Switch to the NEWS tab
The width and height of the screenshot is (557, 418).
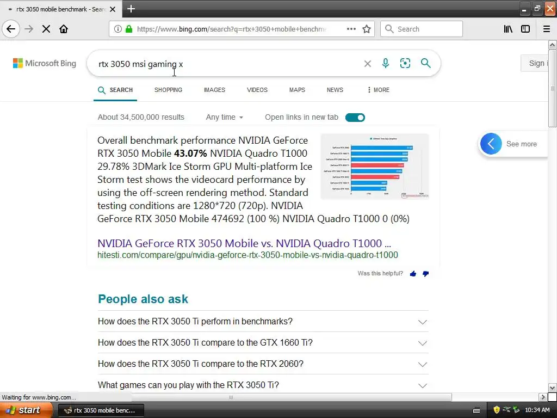tap(335, 90)
